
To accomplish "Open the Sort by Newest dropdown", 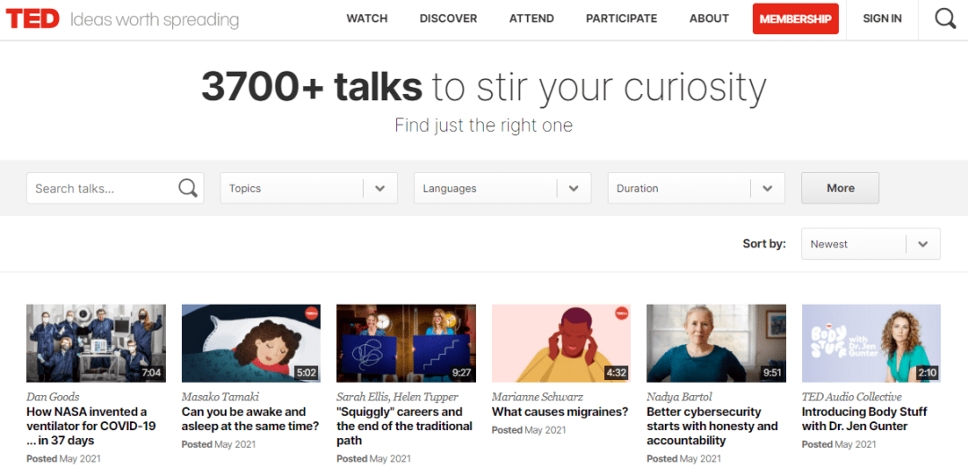I will coord(871,244).
